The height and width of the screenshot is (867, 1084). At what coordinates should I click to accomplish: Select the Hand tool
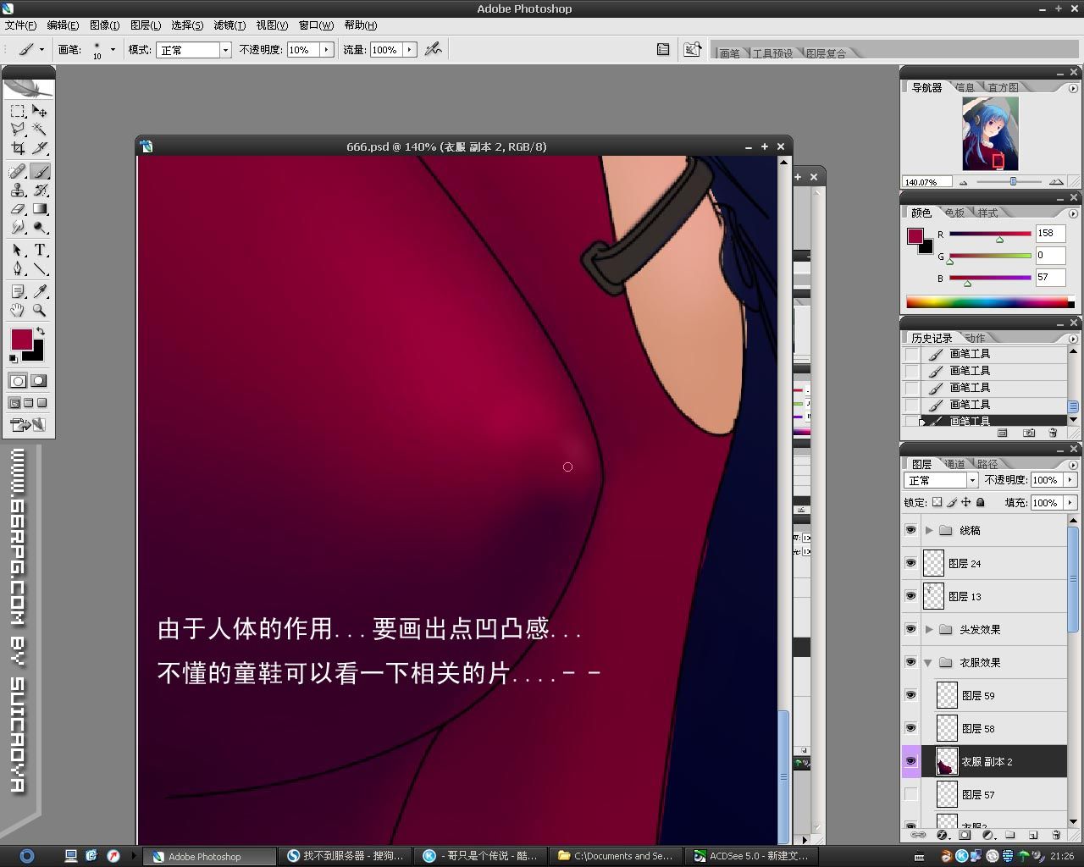pyautogui.click(x=18, y=310)
